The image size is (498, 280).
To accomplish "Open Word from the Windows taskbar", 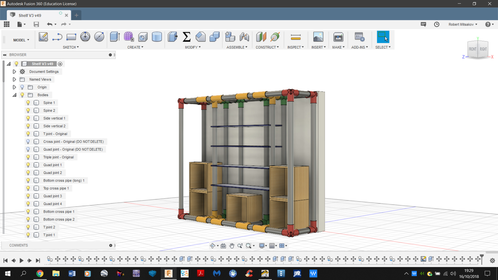I will coord(72,274).
